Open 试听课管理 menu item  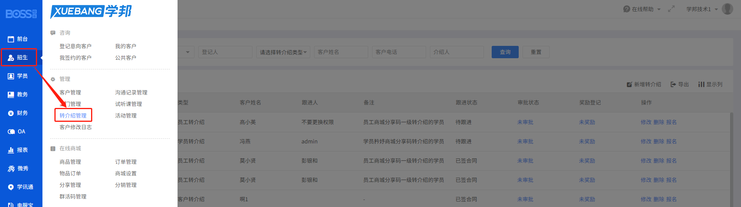click(129, 104)
